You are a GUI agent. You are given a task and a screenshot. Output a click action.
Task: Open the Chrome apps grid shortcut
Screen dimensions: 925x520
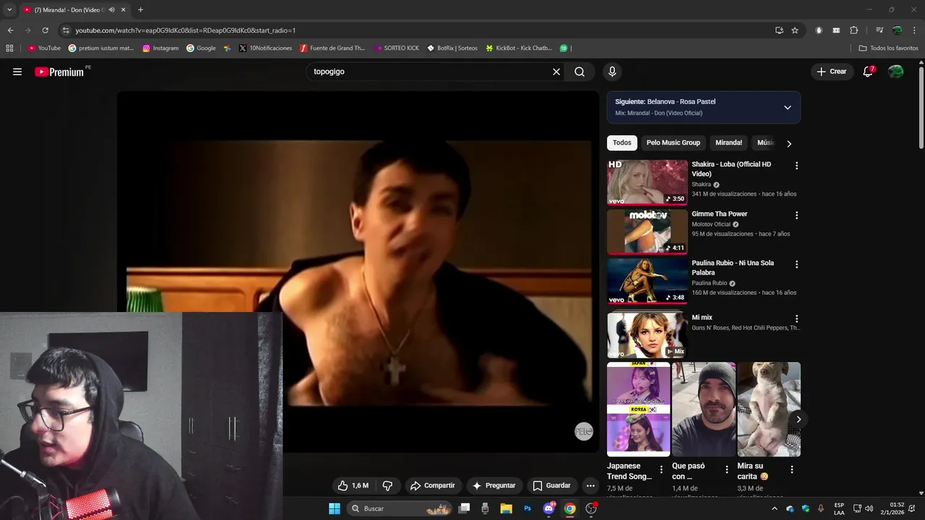click(9, 48)
